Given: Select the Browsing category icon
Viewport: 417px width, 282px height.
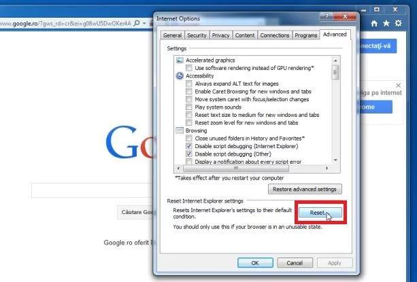Looking at the screenshot, I should coord(180,130).
